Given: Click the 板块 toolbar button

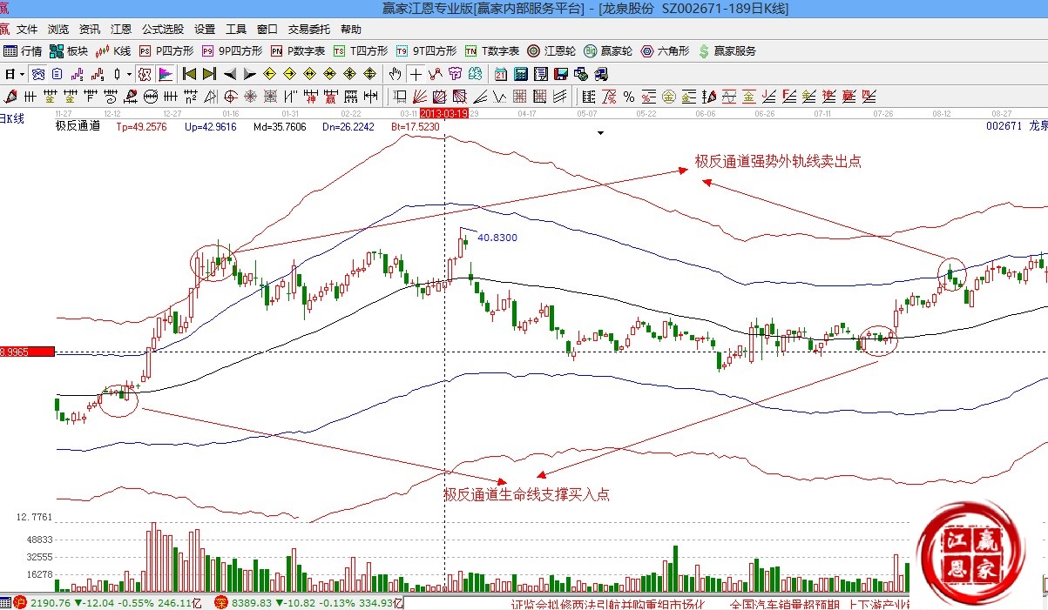Looking at the screenshot, I should pos(70,51).
